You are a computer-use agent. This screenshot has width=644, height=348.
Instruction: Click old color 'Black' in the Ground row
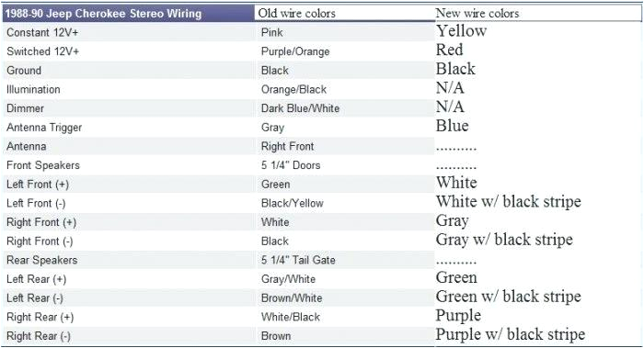pos(275,71)
